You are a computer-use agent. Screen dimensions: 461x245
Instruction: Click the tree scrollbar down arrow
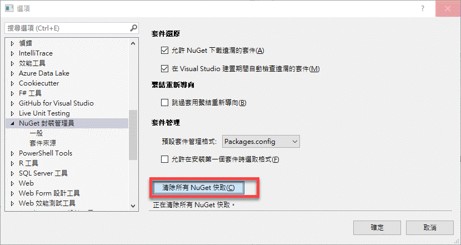133,206
